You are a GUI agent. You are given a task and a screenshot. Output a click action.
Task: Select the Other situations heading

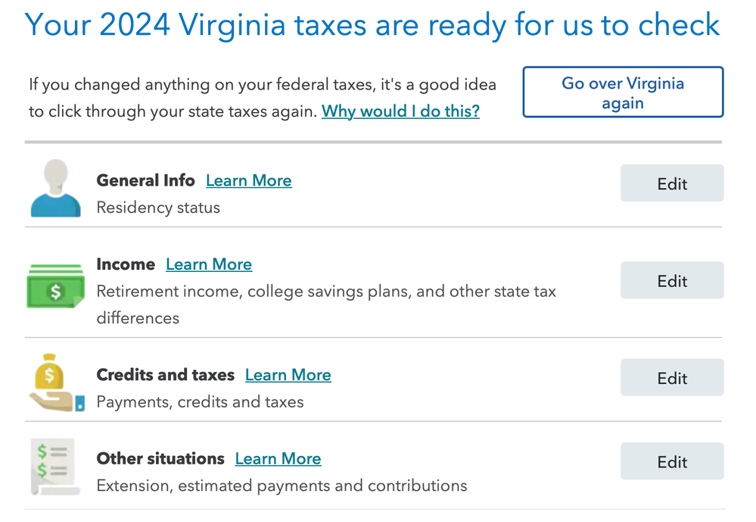click(x=160, y=459)
